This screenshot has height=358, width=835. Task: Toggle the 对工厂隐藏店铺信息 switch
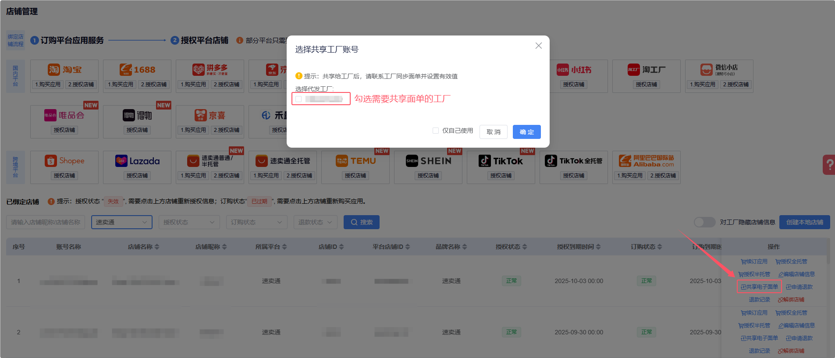click(x=705, y=222)
